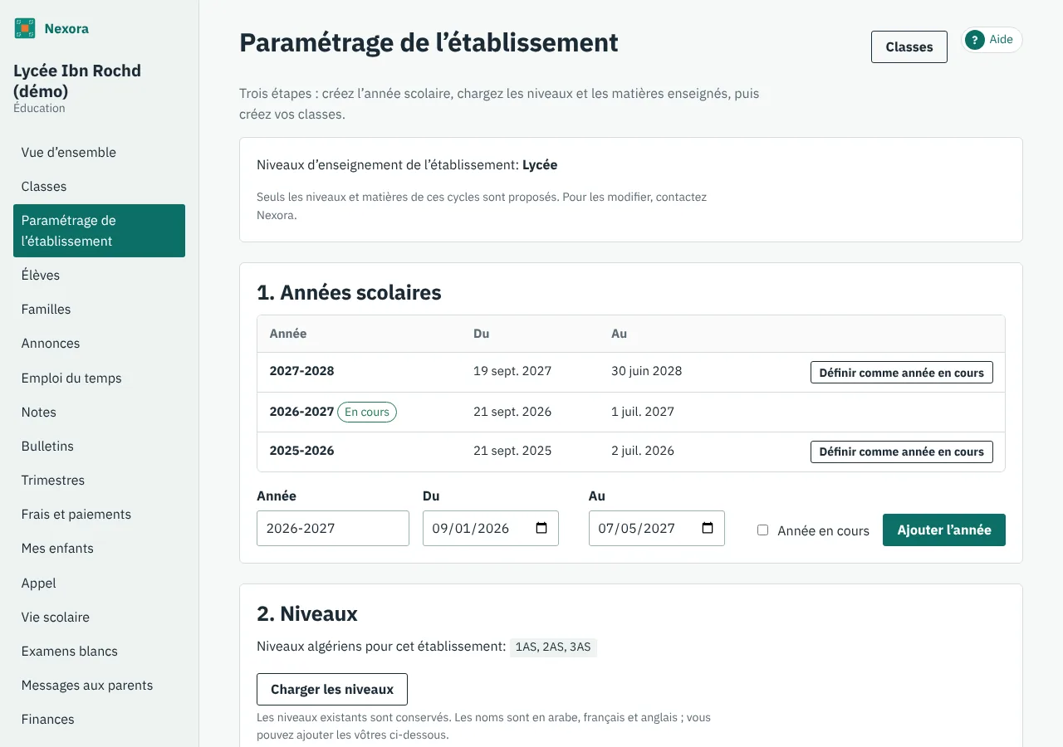Check the Année en cours checkbox

(762, 530)
